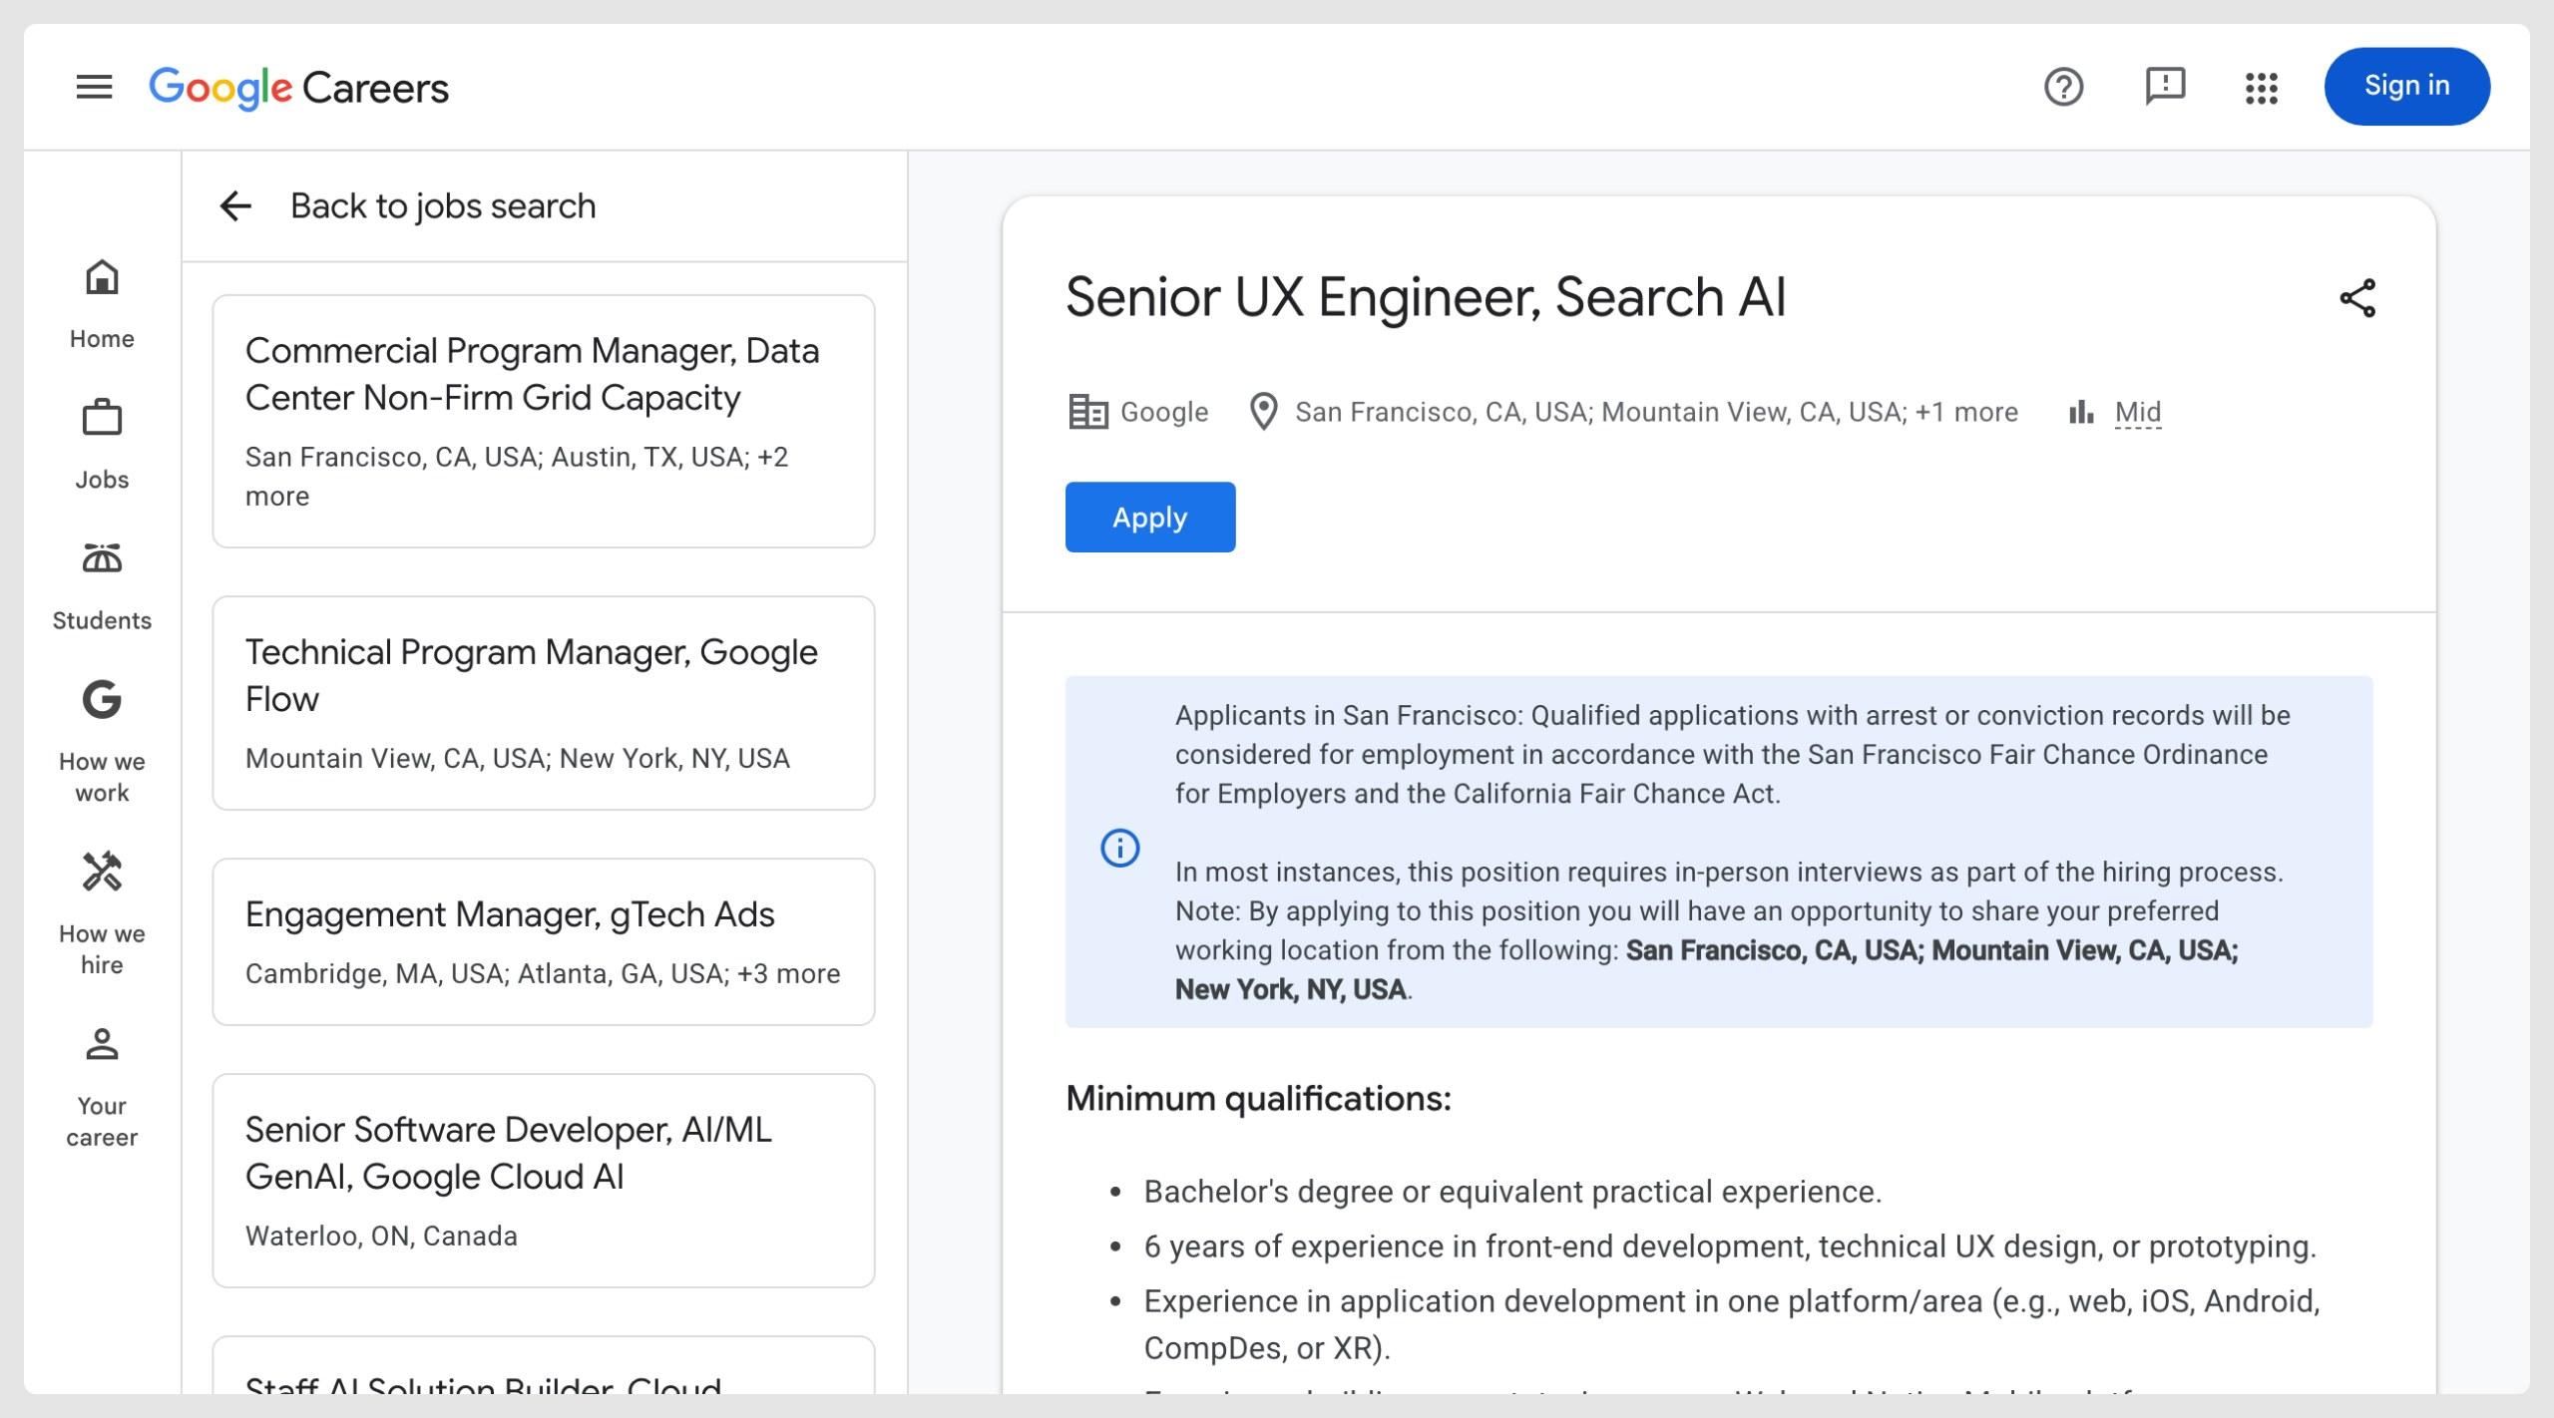Click Cambridge, MA, USA; Atlanta location text

pyautogui.click(x=543, y=974)
